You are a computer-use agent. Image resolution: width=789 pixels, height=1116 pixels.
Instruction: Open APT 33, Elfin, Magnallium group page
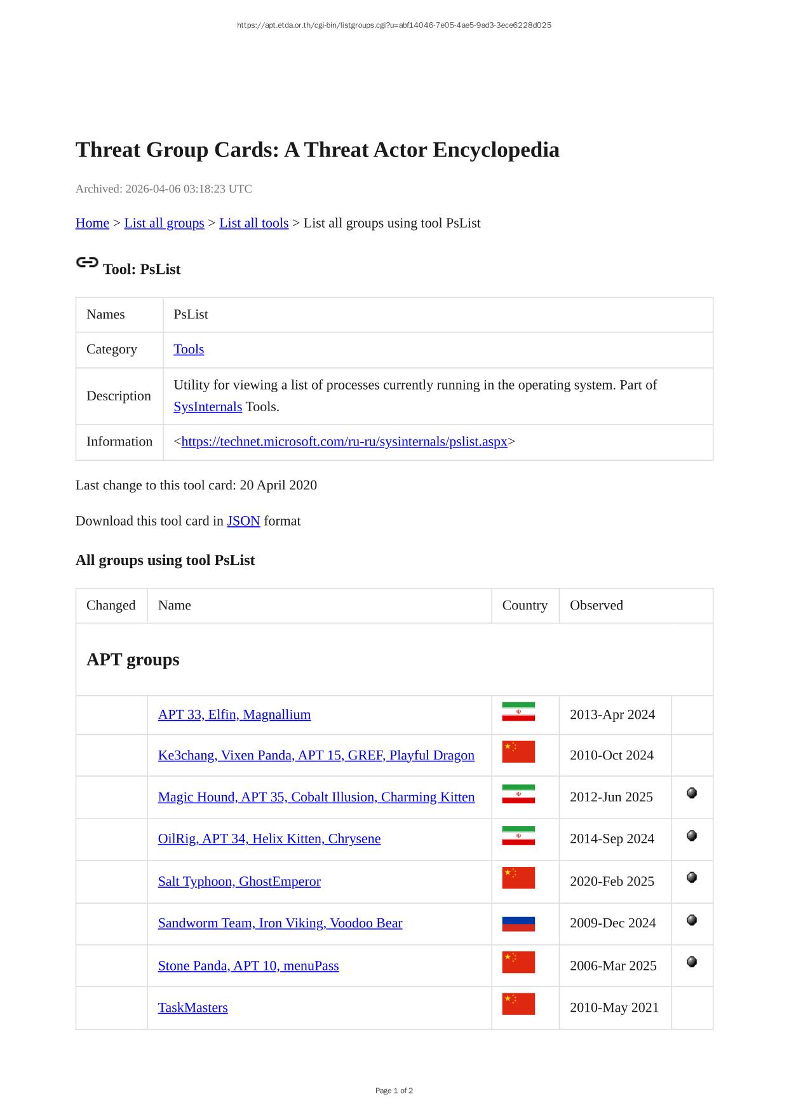234,715
